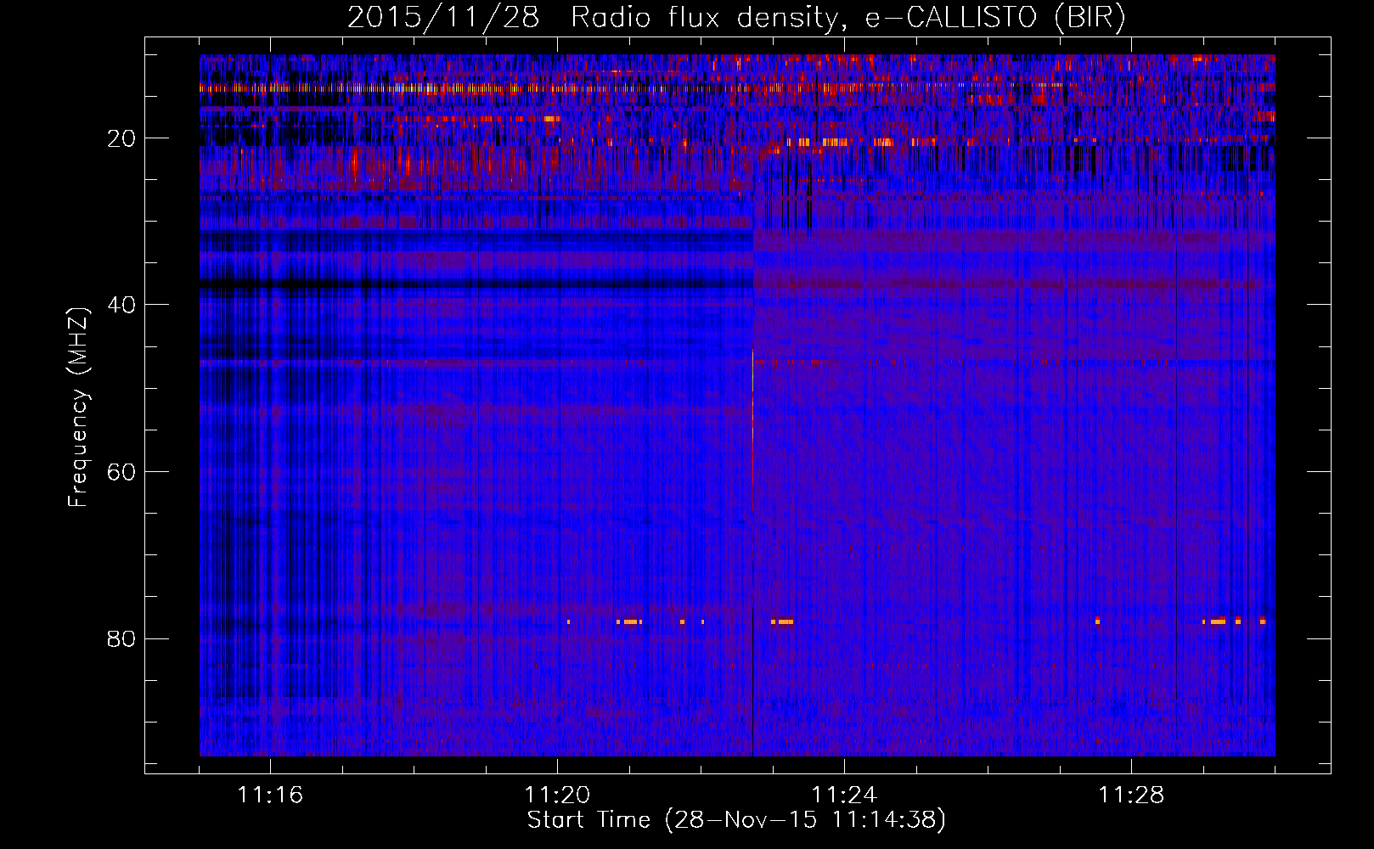
Task: Click the dark horizontal band just above 40 MHz
Action: [x=476, y=284]
